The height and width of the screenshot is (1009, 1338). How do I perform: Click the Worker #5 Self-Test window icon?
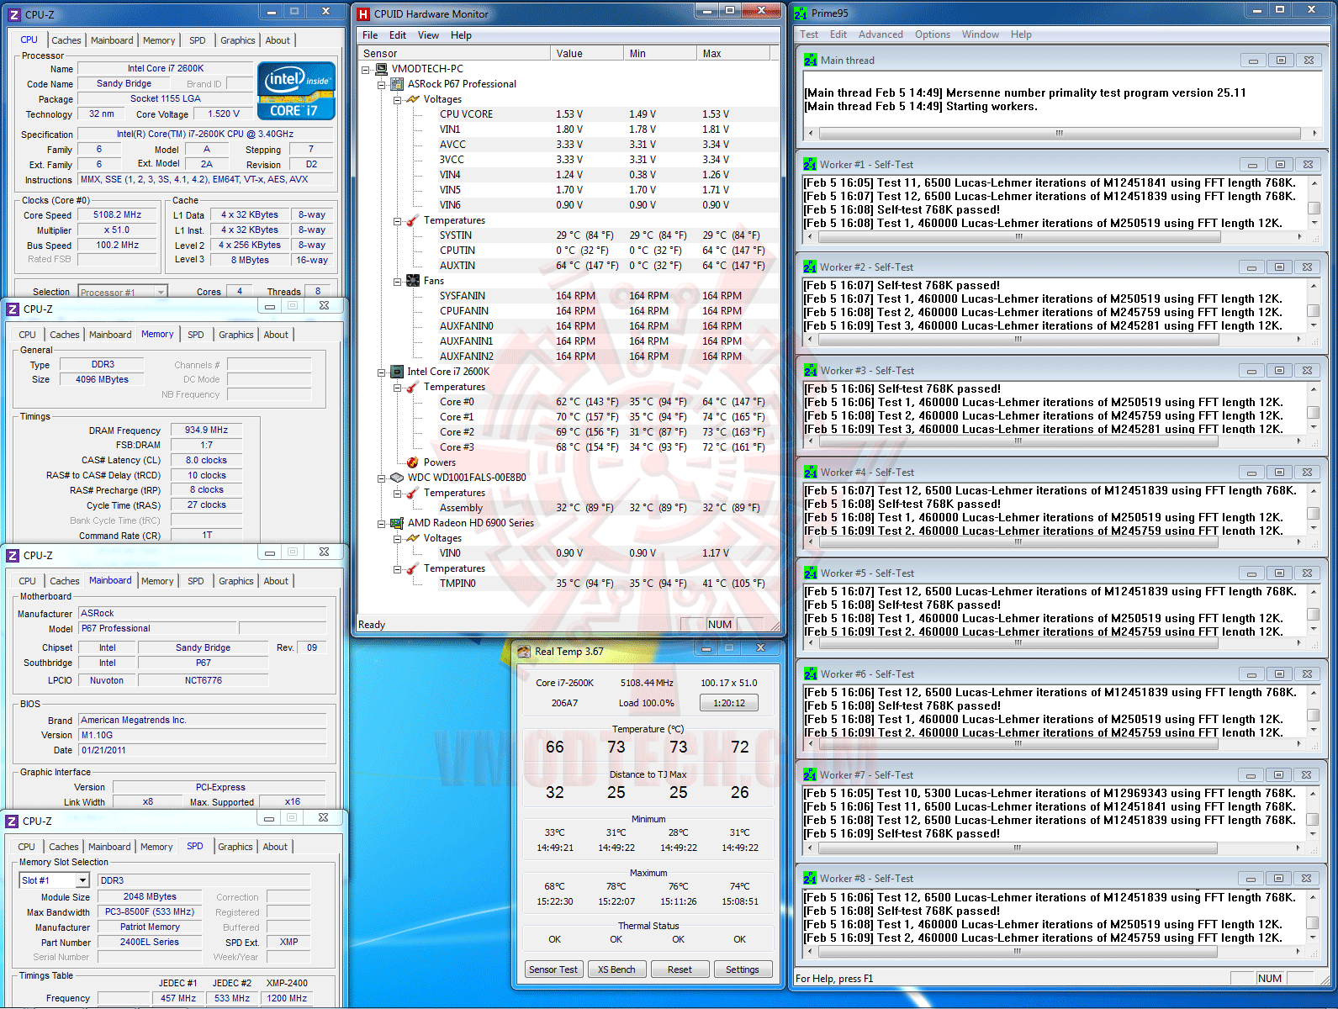(810, 573)
